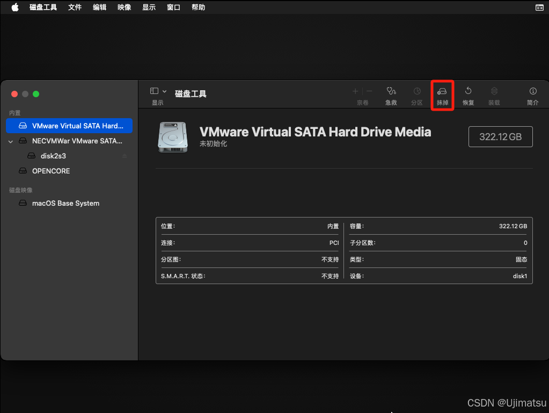Open the 简介 info icon
Screen dimensions: 549x413
point(533,91)
